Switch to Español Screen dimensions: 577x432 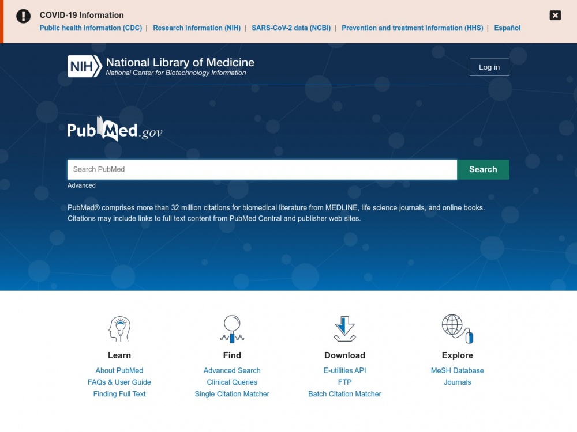(507, 28)
